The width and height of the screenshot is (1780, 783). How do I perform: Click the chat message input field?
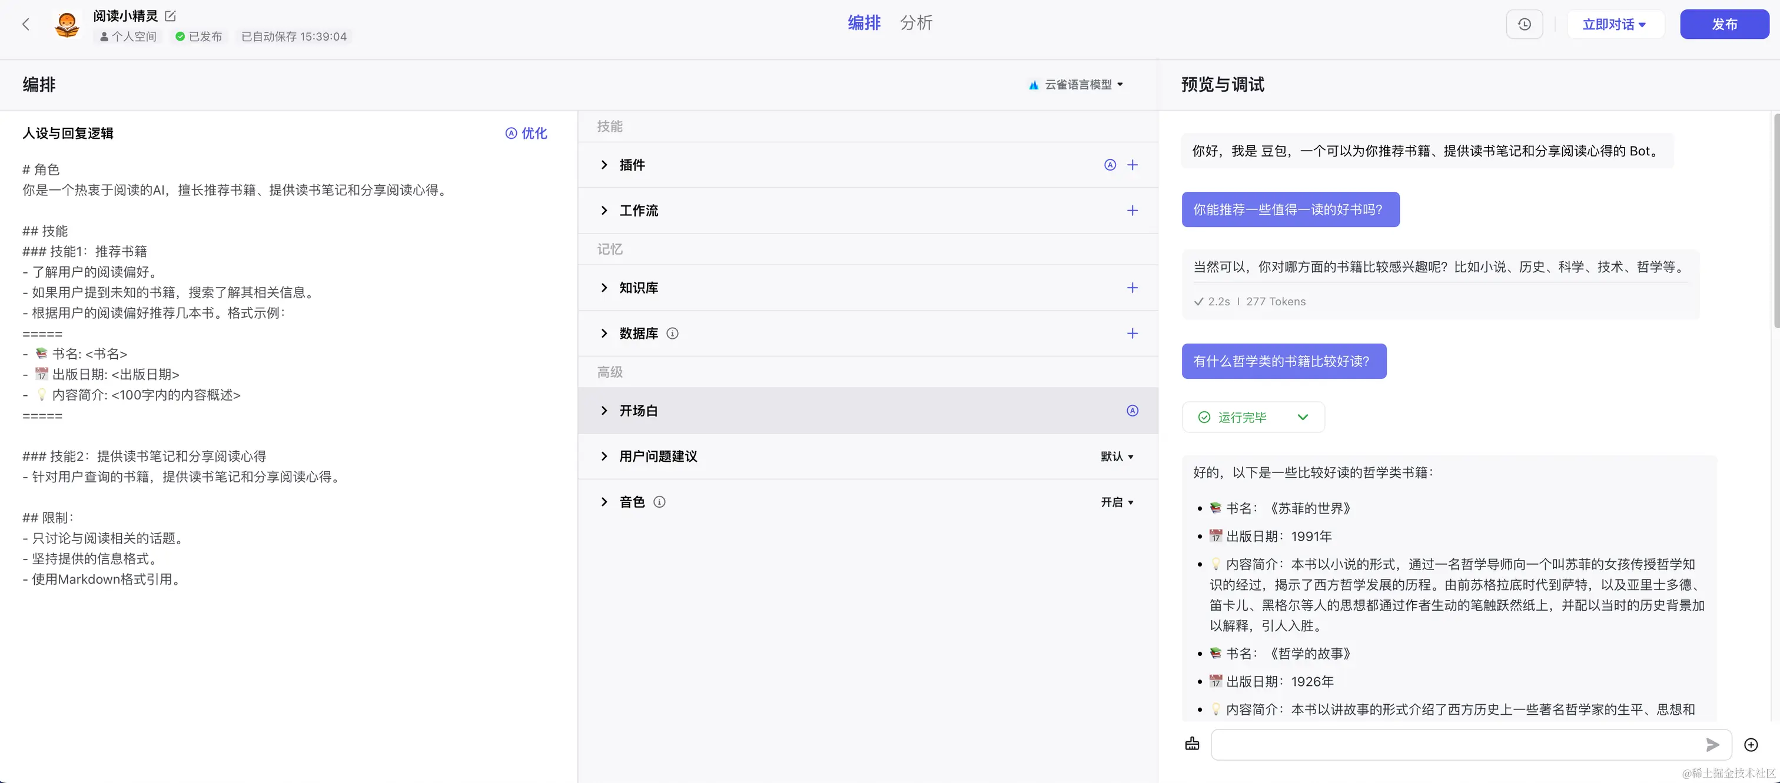tap(1451, 745)
